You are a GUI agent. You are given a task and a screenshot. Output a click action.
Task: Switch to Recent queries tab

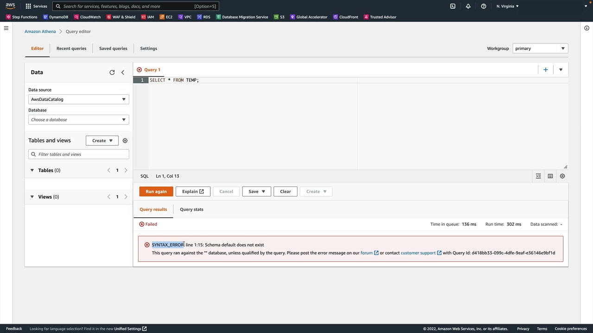71,49
